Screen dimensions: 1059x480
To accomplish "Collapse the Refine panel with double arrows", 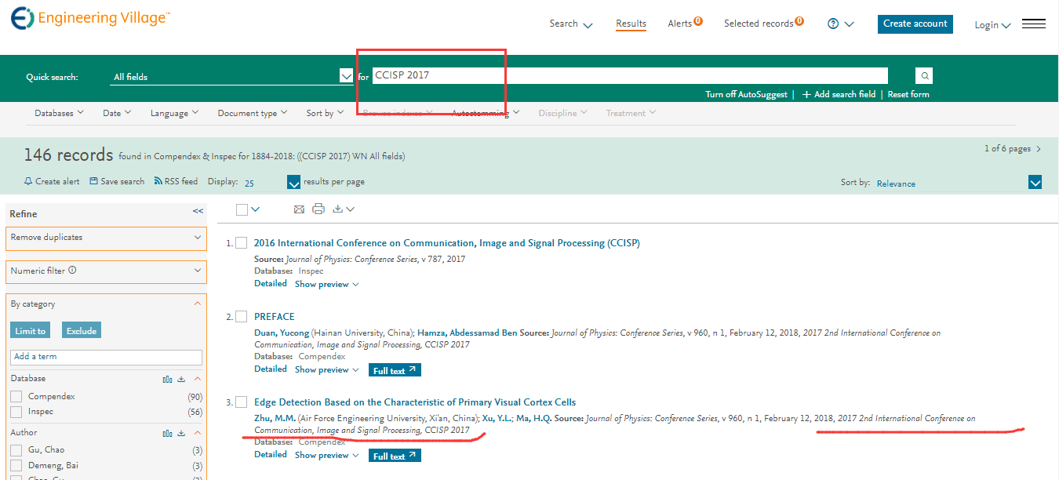I will (x=198, y=211).
